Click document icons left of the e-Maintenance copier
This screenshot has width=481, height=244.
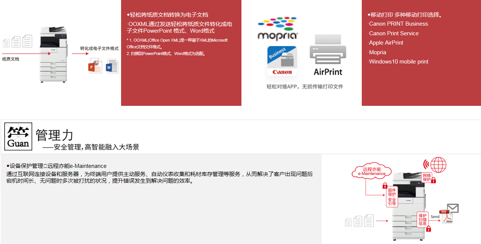tap(359, 221)
